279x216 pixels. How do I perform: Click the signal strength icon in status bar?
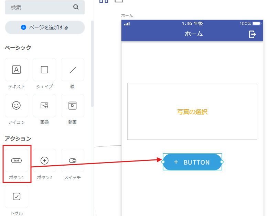127,24
